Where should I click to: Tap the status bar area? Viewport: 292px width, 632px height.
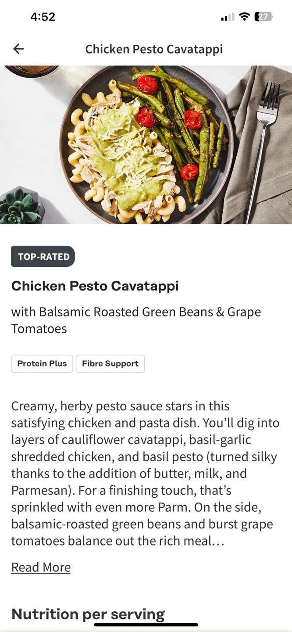point(146,17)
